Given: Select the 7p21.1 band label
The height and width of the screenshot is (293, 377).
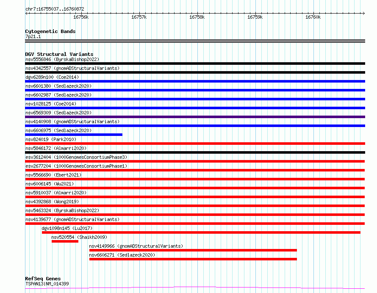Looking at the screenshot, I should (33, 36).
